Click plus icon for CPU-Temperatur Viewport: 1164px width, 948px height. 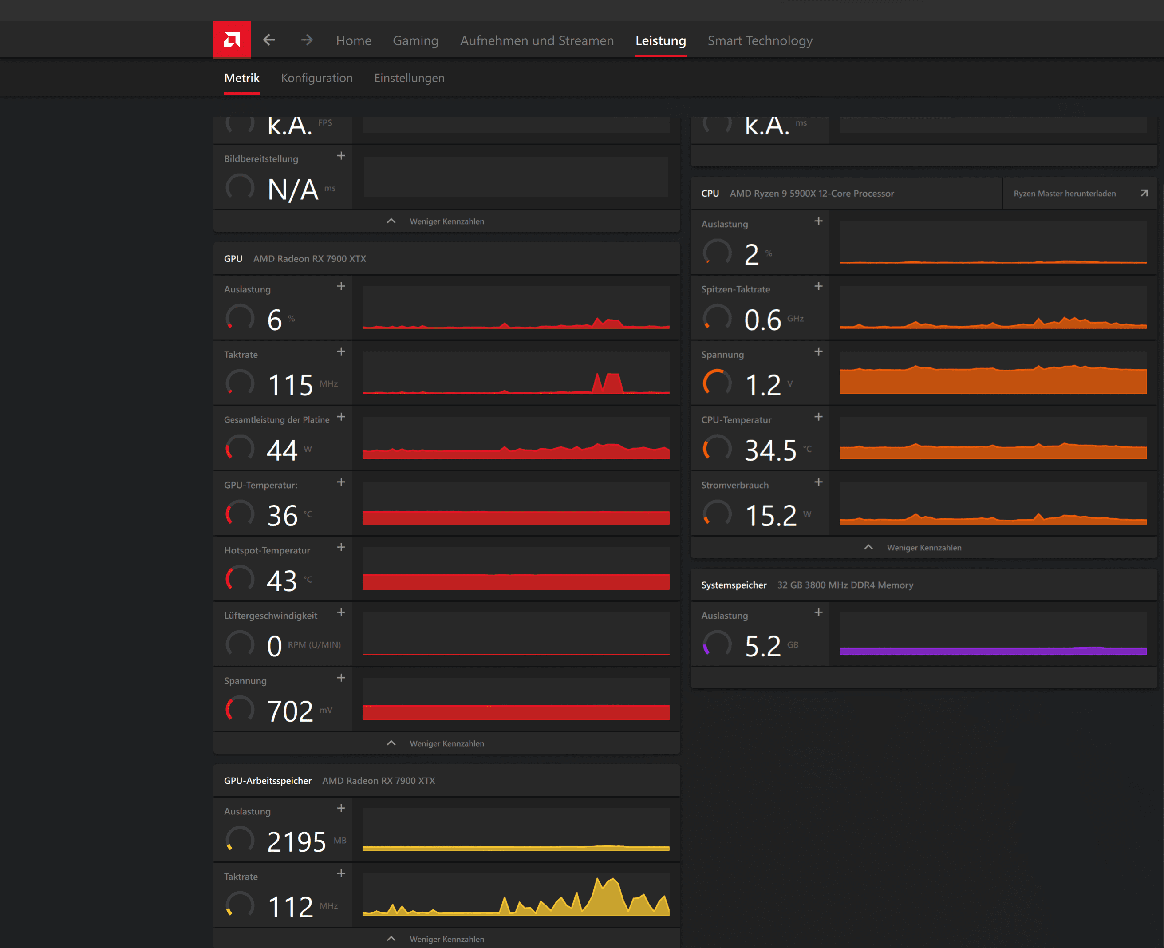point(818,417)
